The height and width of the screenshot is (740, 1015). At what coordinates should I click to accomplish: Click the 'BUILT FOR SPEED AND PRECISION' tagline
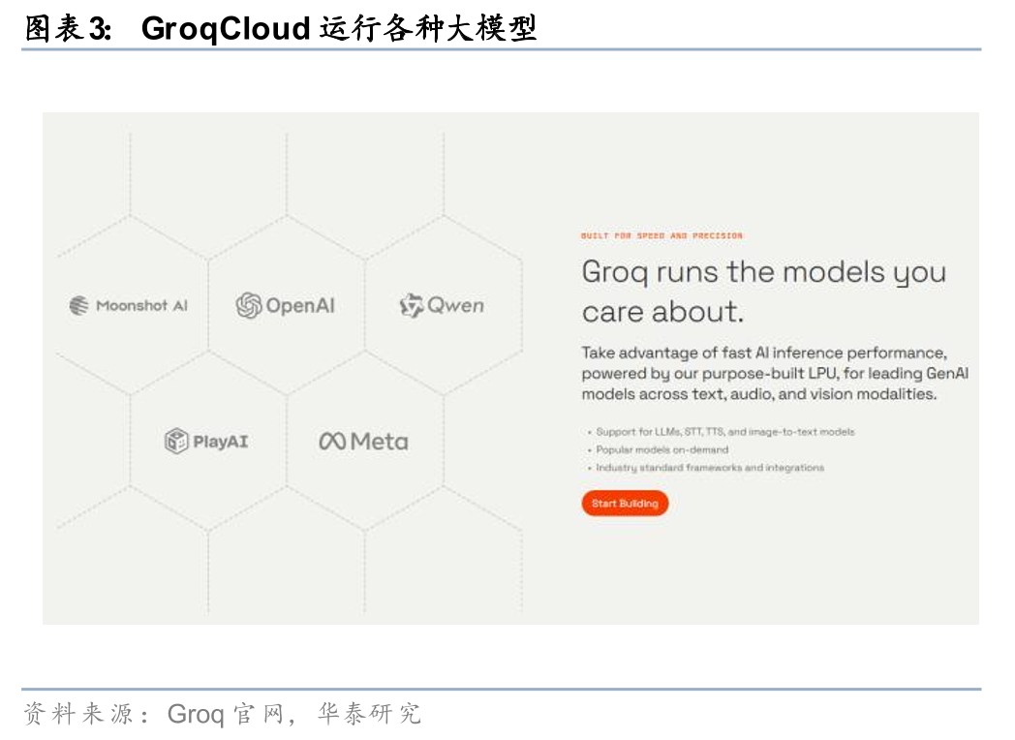661,235
